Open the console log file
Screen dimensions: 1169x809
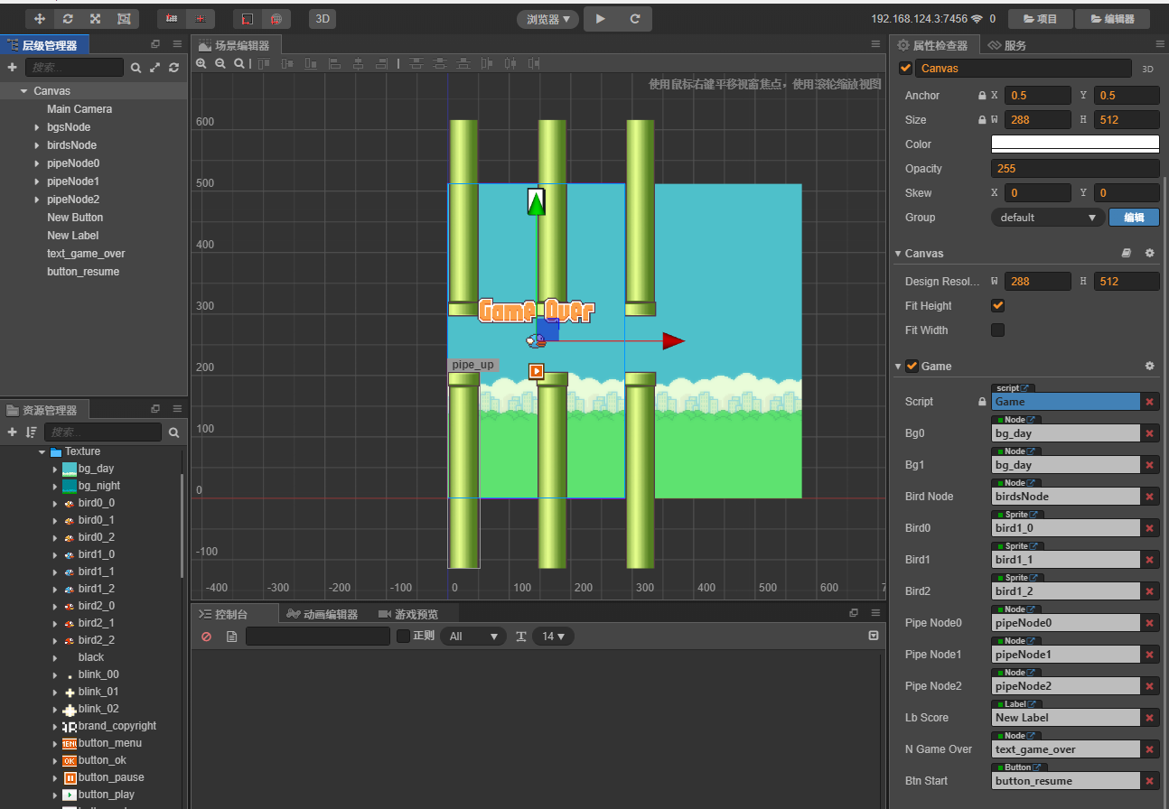click(x=231, y=637)
